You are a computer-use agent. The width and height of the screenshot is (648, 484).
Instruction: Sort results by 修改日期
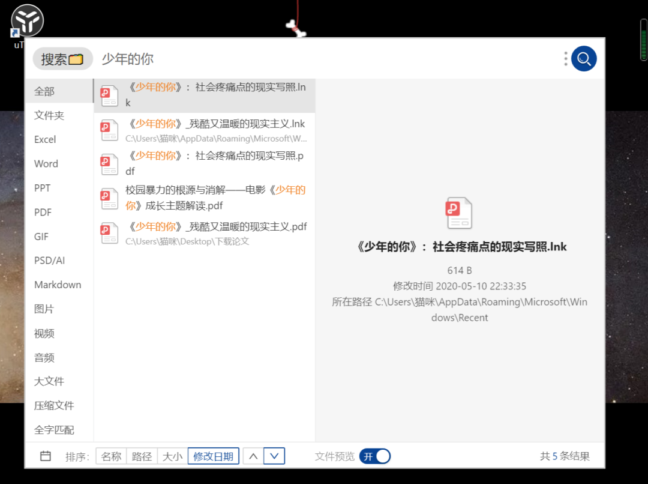click(213, 456)
